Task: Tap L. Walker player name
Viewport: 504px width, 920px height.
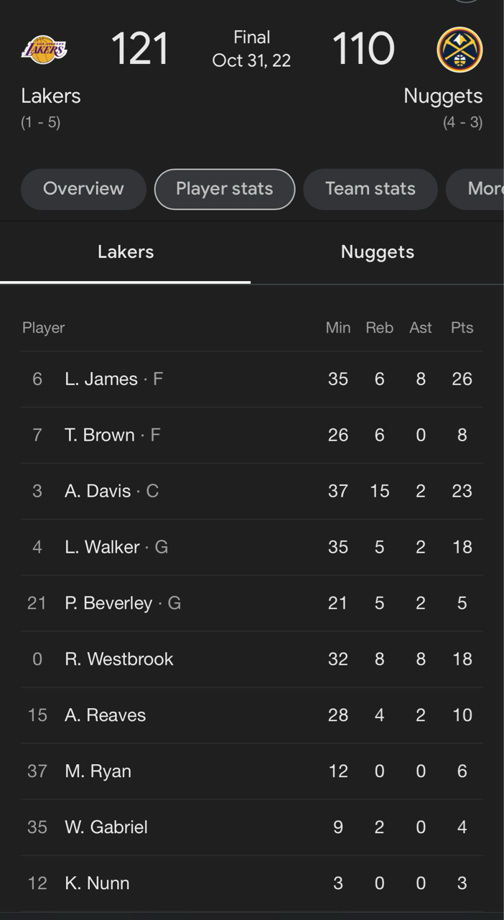Action: pos(103,547)
